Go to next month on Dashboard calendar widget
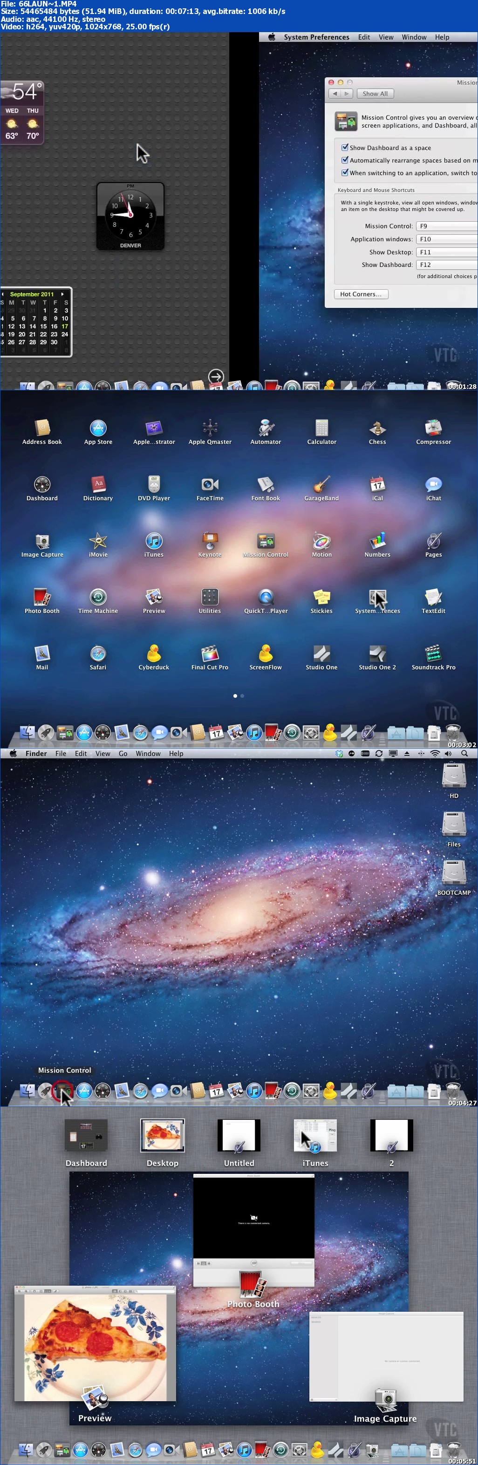This screenshot has height=1465, width=478. click(62, 294)
